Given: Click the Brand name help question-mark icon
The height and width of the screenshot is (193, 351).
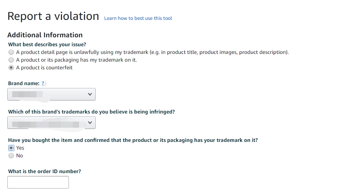Looking at the screenshot, I should point(44,84).
